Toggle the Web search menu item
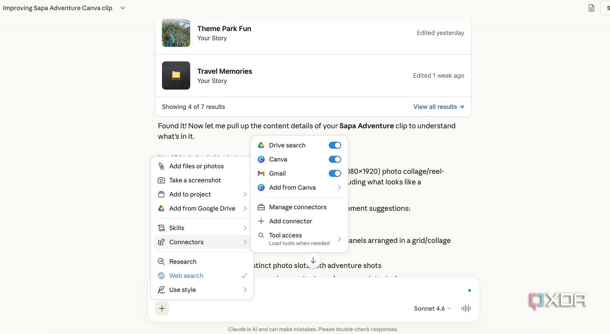Viewport: 610px width, 334px height. [x=186, y=276]
